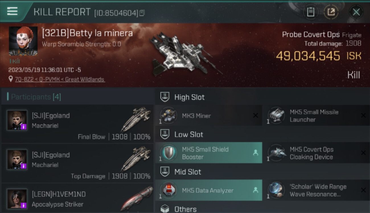
Task: Click the share export icon
Action: (x=331, y=12)
